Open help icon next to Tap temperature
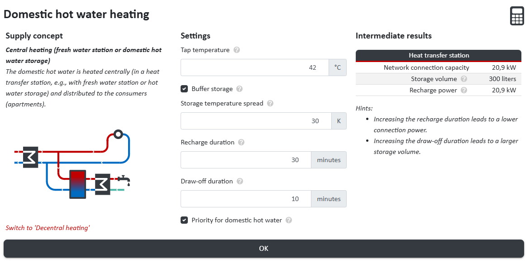 (x=237, y=50)
